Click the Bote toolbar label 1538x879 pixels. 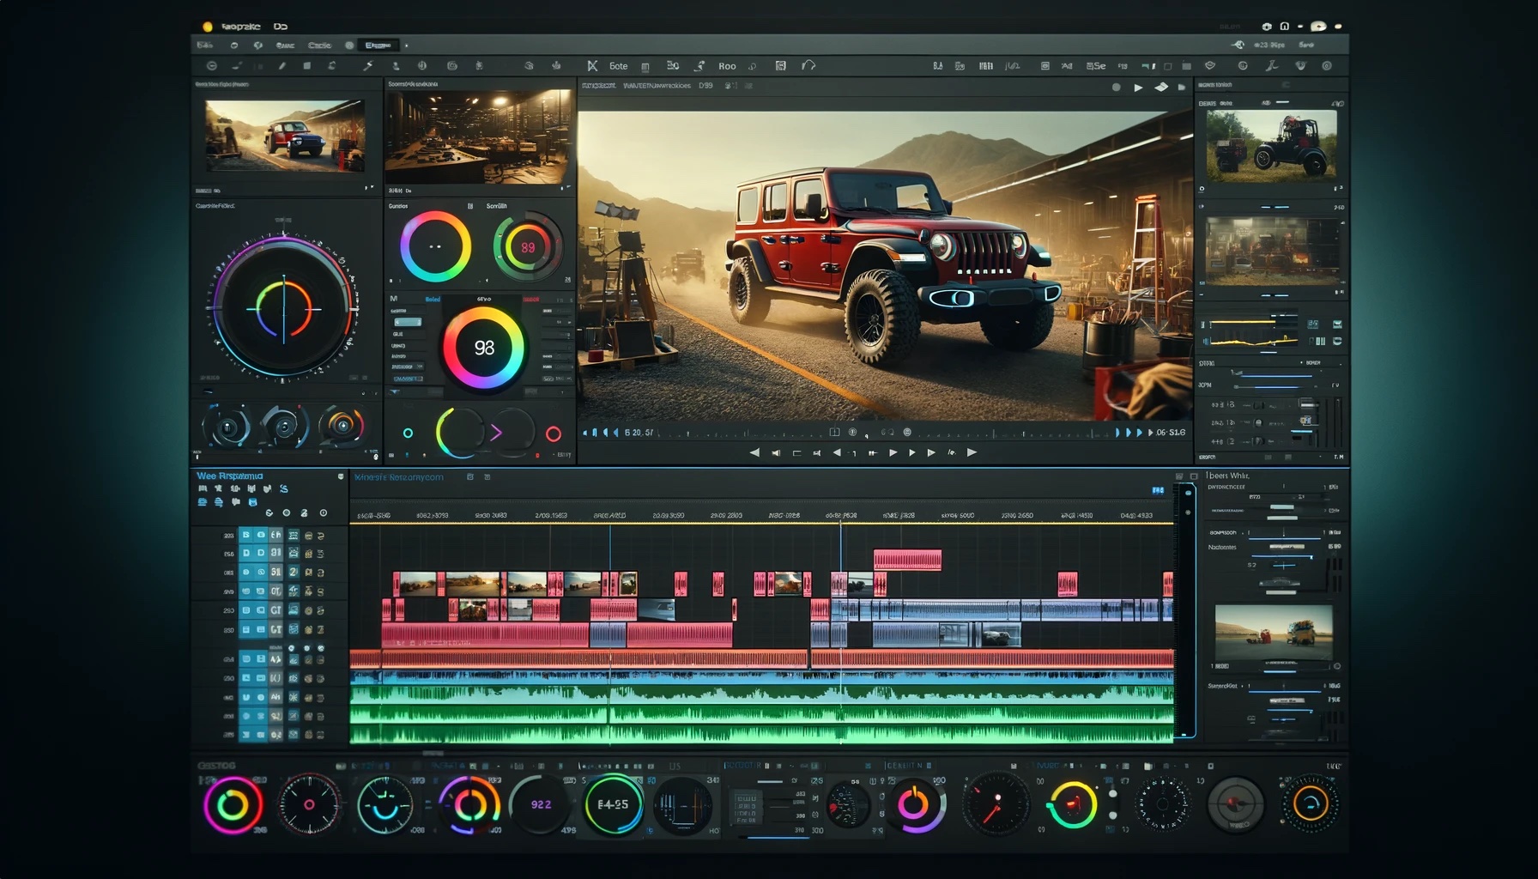coord(618,66)
